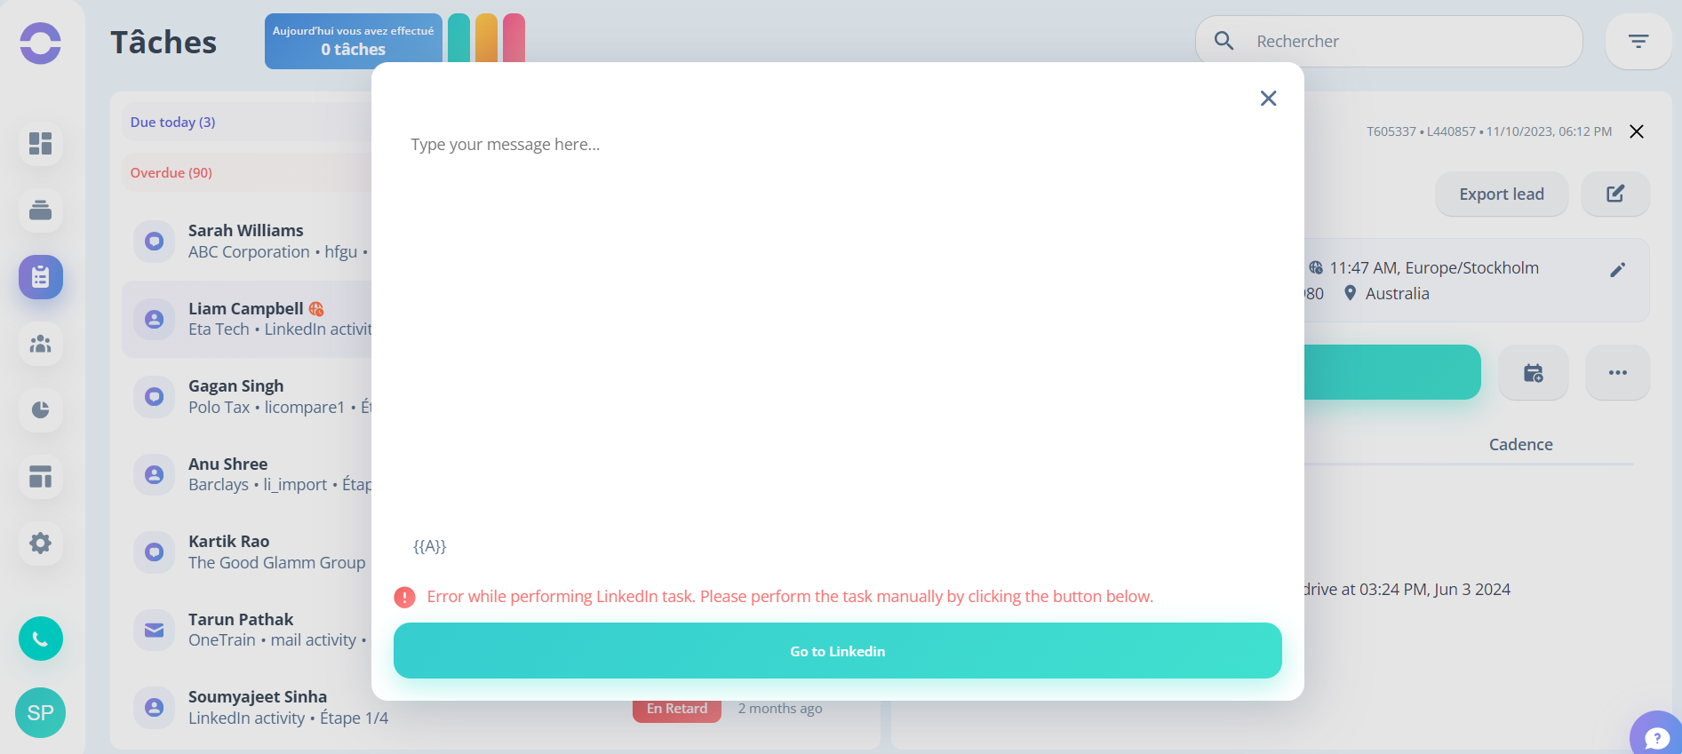The width and height of the screenshot is (1682, 754).
Task: Click the pink progress bar
Action: tap(514, 38)
